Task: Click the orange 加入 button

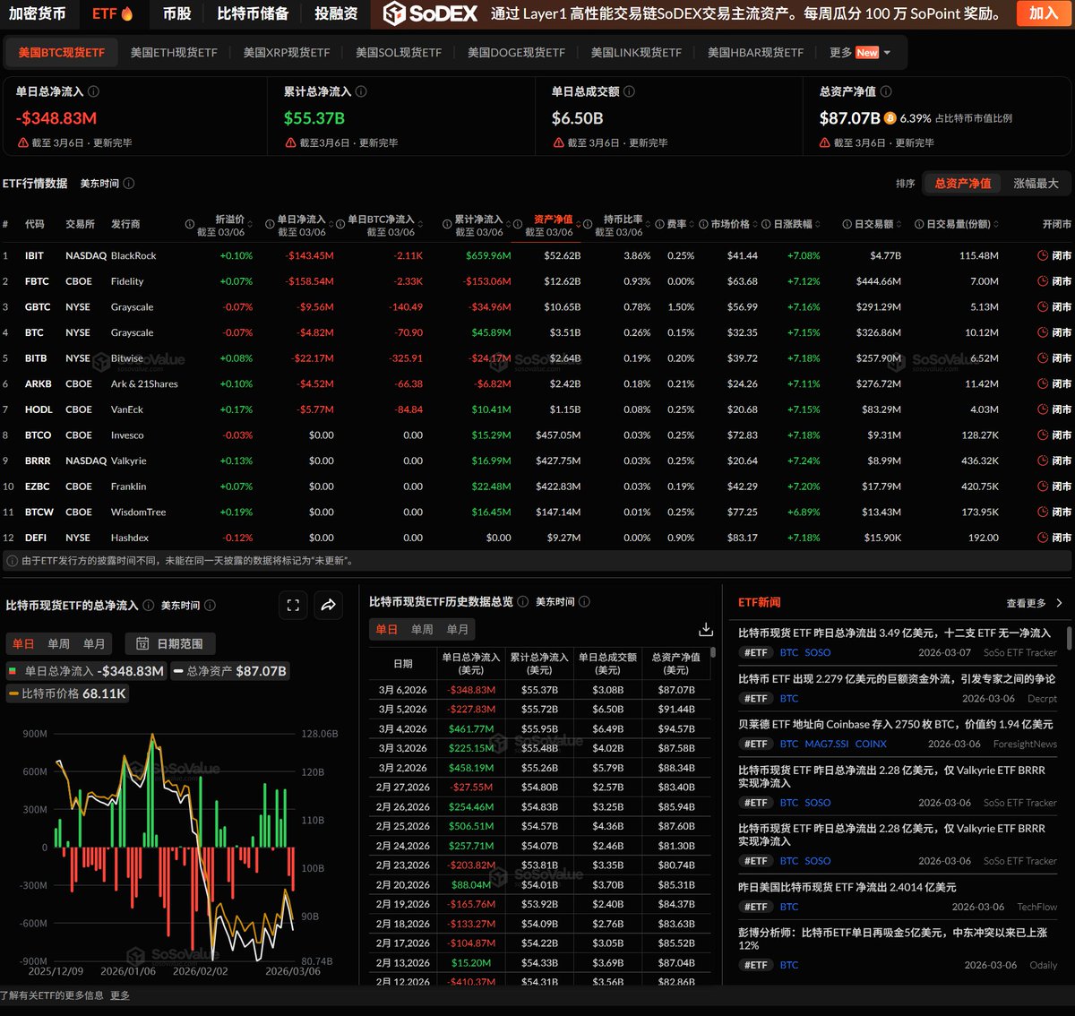Action: (1043, 13)
